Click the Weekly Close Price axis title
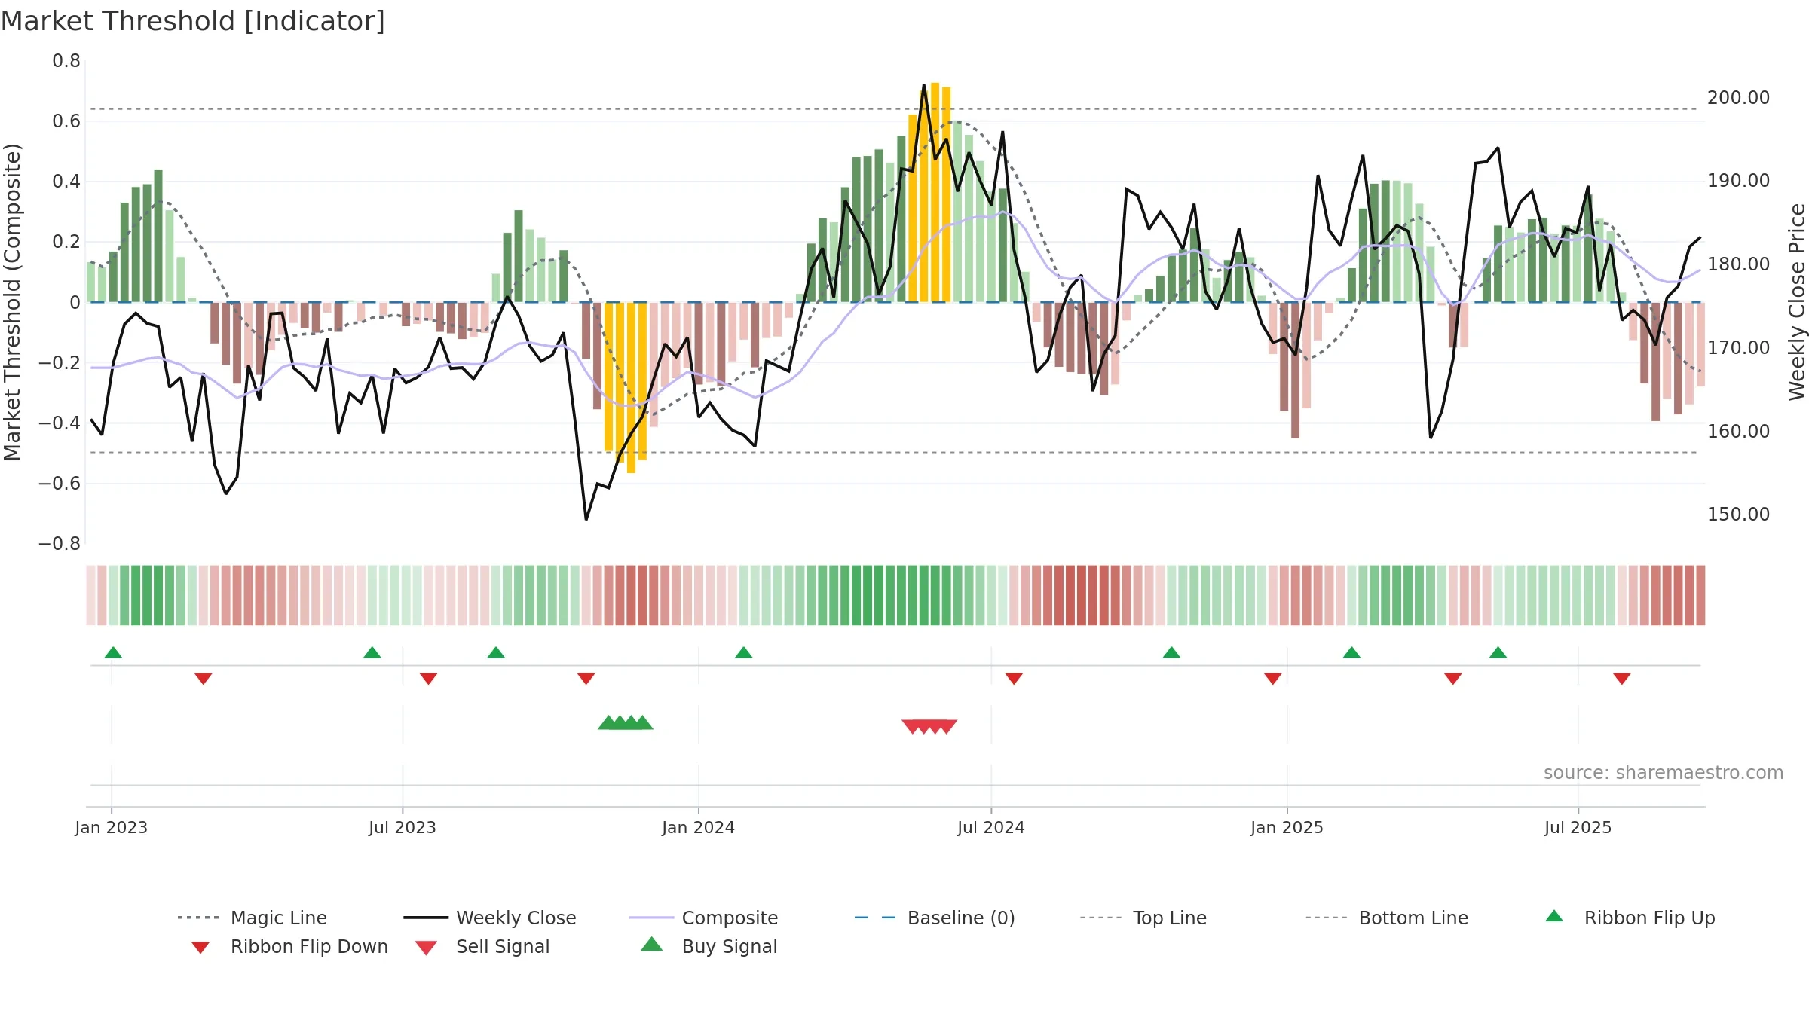The width and height of the screenshot is (1809, 1017). [x=1797, y=302]
